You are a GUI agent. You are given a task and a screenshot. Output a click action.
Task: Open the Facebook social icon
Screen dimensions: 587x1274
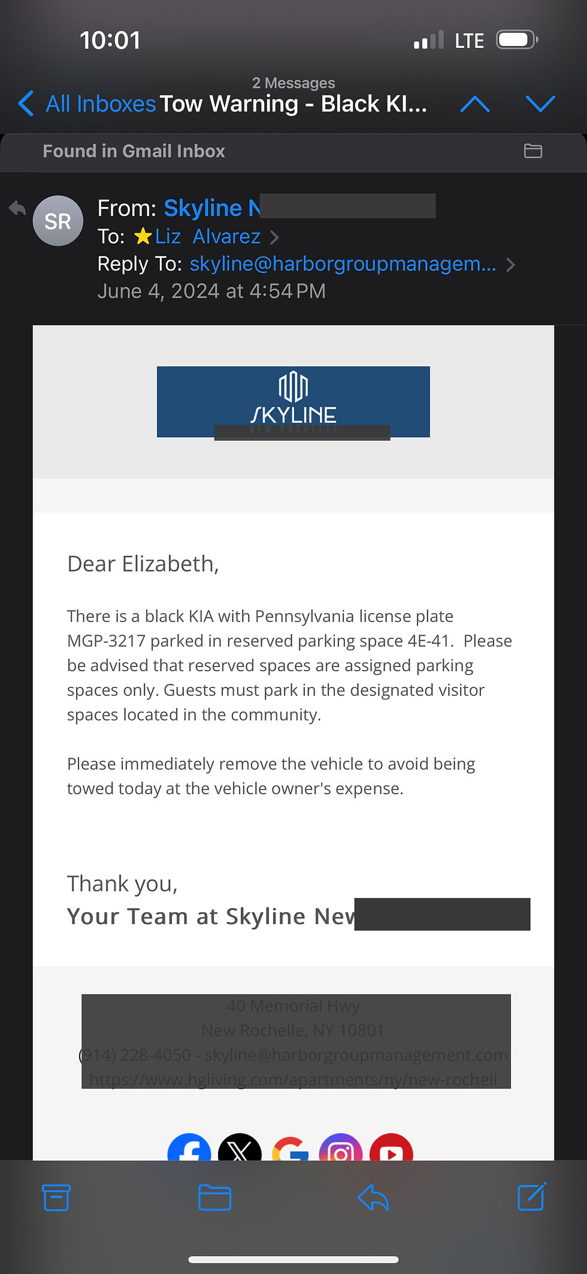(189, 1148)
